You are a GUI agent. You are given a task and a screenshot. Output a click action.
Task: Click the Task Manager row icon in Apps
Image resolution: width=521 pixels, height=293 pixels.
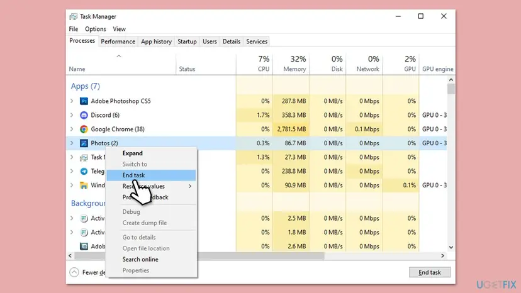click(84, 157)
